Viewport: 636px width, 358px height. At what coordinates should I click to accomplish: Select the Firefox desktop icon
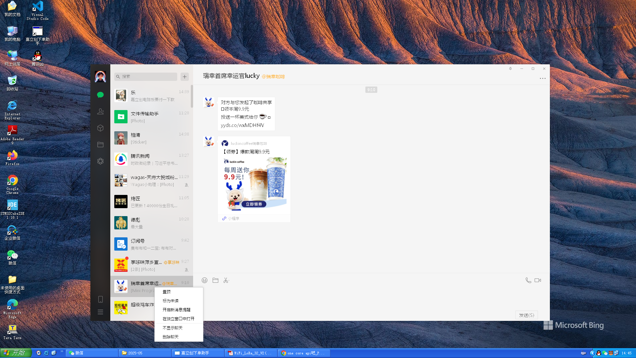pos(12,158)
